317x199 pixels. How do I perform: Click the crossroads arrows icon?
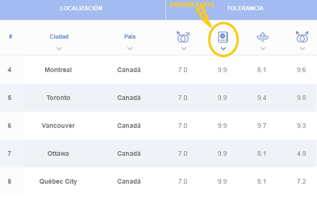click(x=263, y=37)
